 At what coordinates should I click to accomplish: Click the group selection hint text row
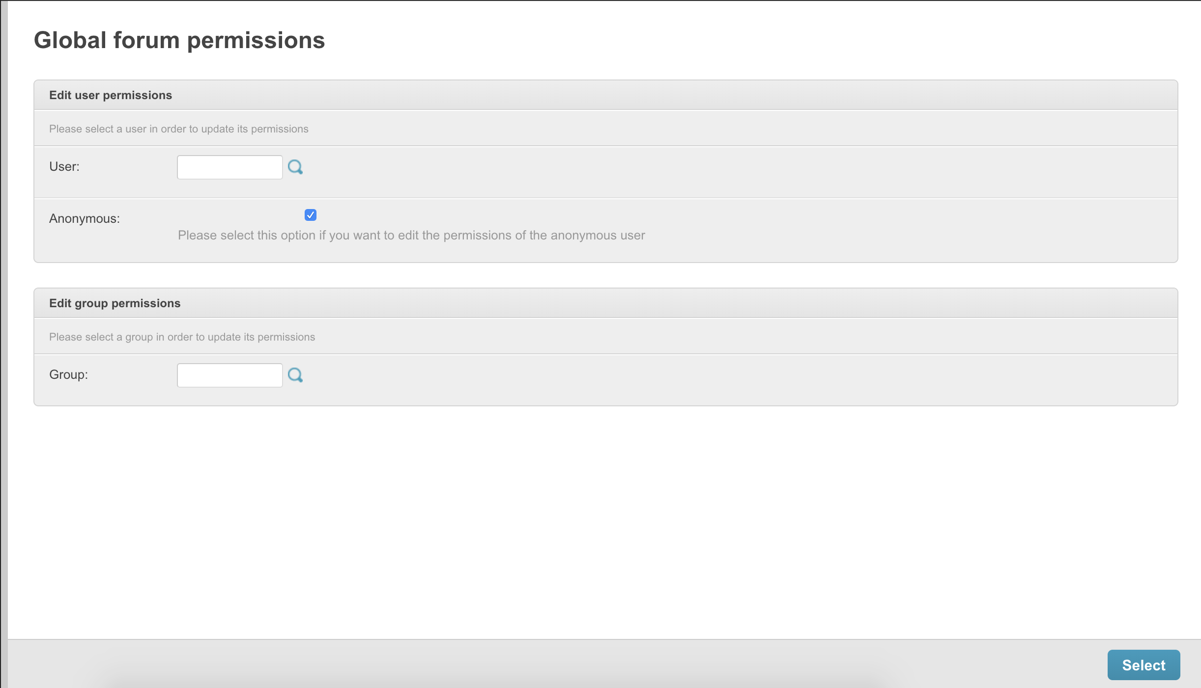[182, 337]
